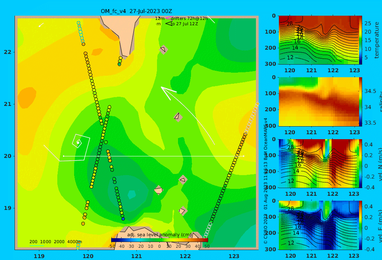Click the '34.5' tick on the salinity colorbar
Image resolution: width=382 pixels, height=260 pixels.
(370, 91)
